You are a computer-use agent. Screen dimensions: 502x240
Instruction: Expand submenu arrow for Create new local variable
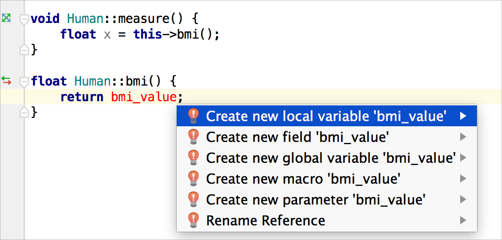[x=463, y=116]
